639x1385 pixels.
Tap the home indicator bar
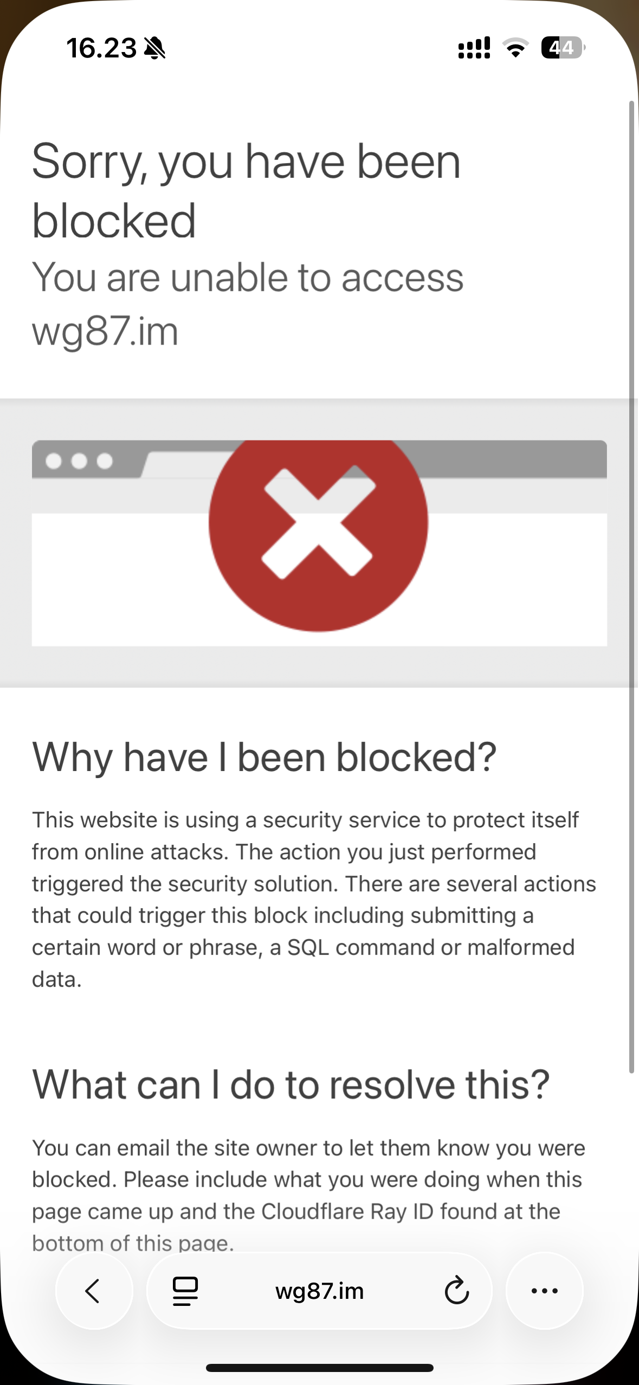pos(319,1368)
